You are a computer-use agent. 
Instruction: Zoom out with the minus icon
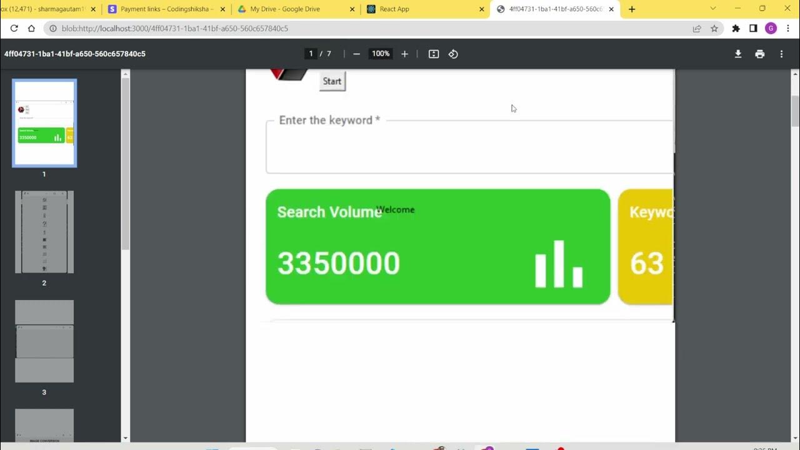[356, 54]
